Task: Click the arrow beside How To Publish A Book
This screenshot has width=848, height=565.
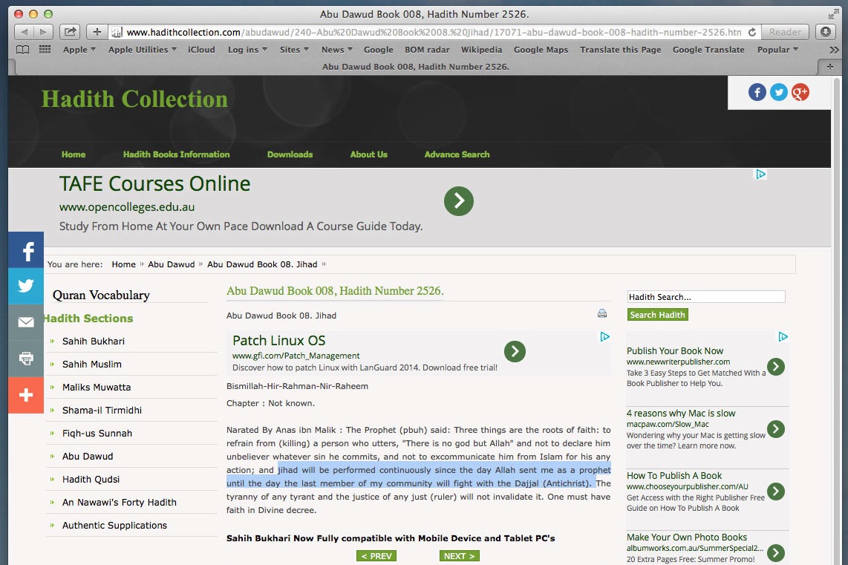Action: click(x=775, y=491)
